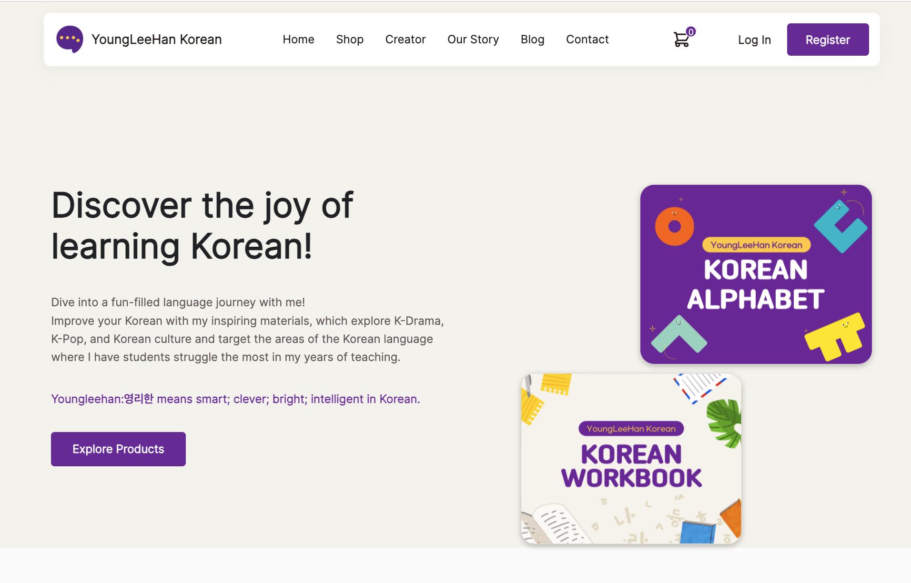911x583 pixels.
Task: Open the Korean Alphabet thumbnail card
Action: [756, 274]
